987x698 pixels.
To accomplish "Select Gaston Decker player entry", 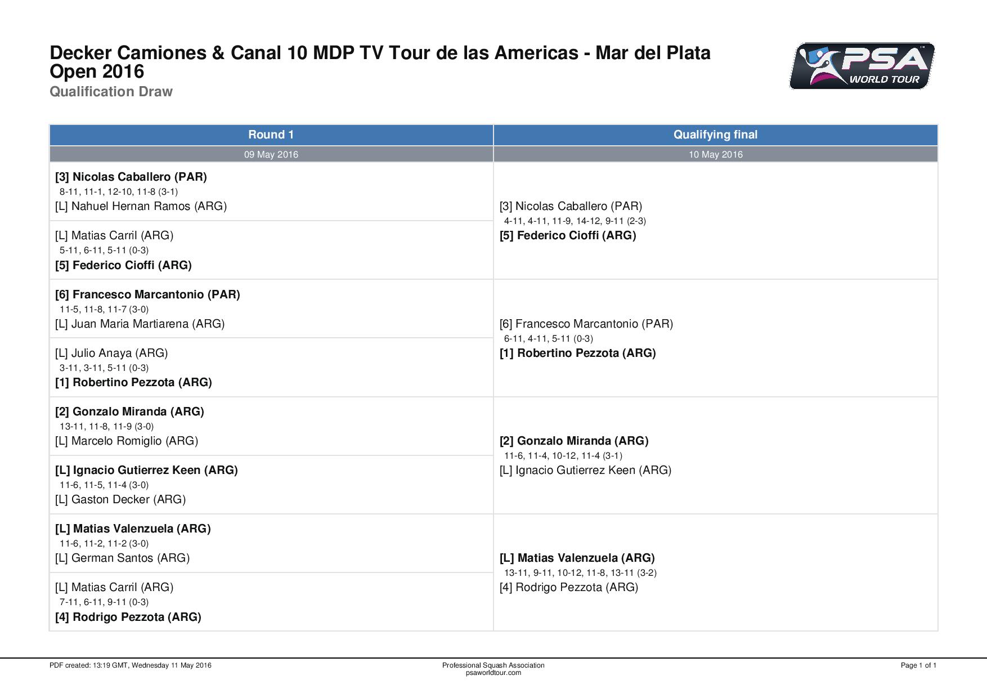I will point(120,499).
